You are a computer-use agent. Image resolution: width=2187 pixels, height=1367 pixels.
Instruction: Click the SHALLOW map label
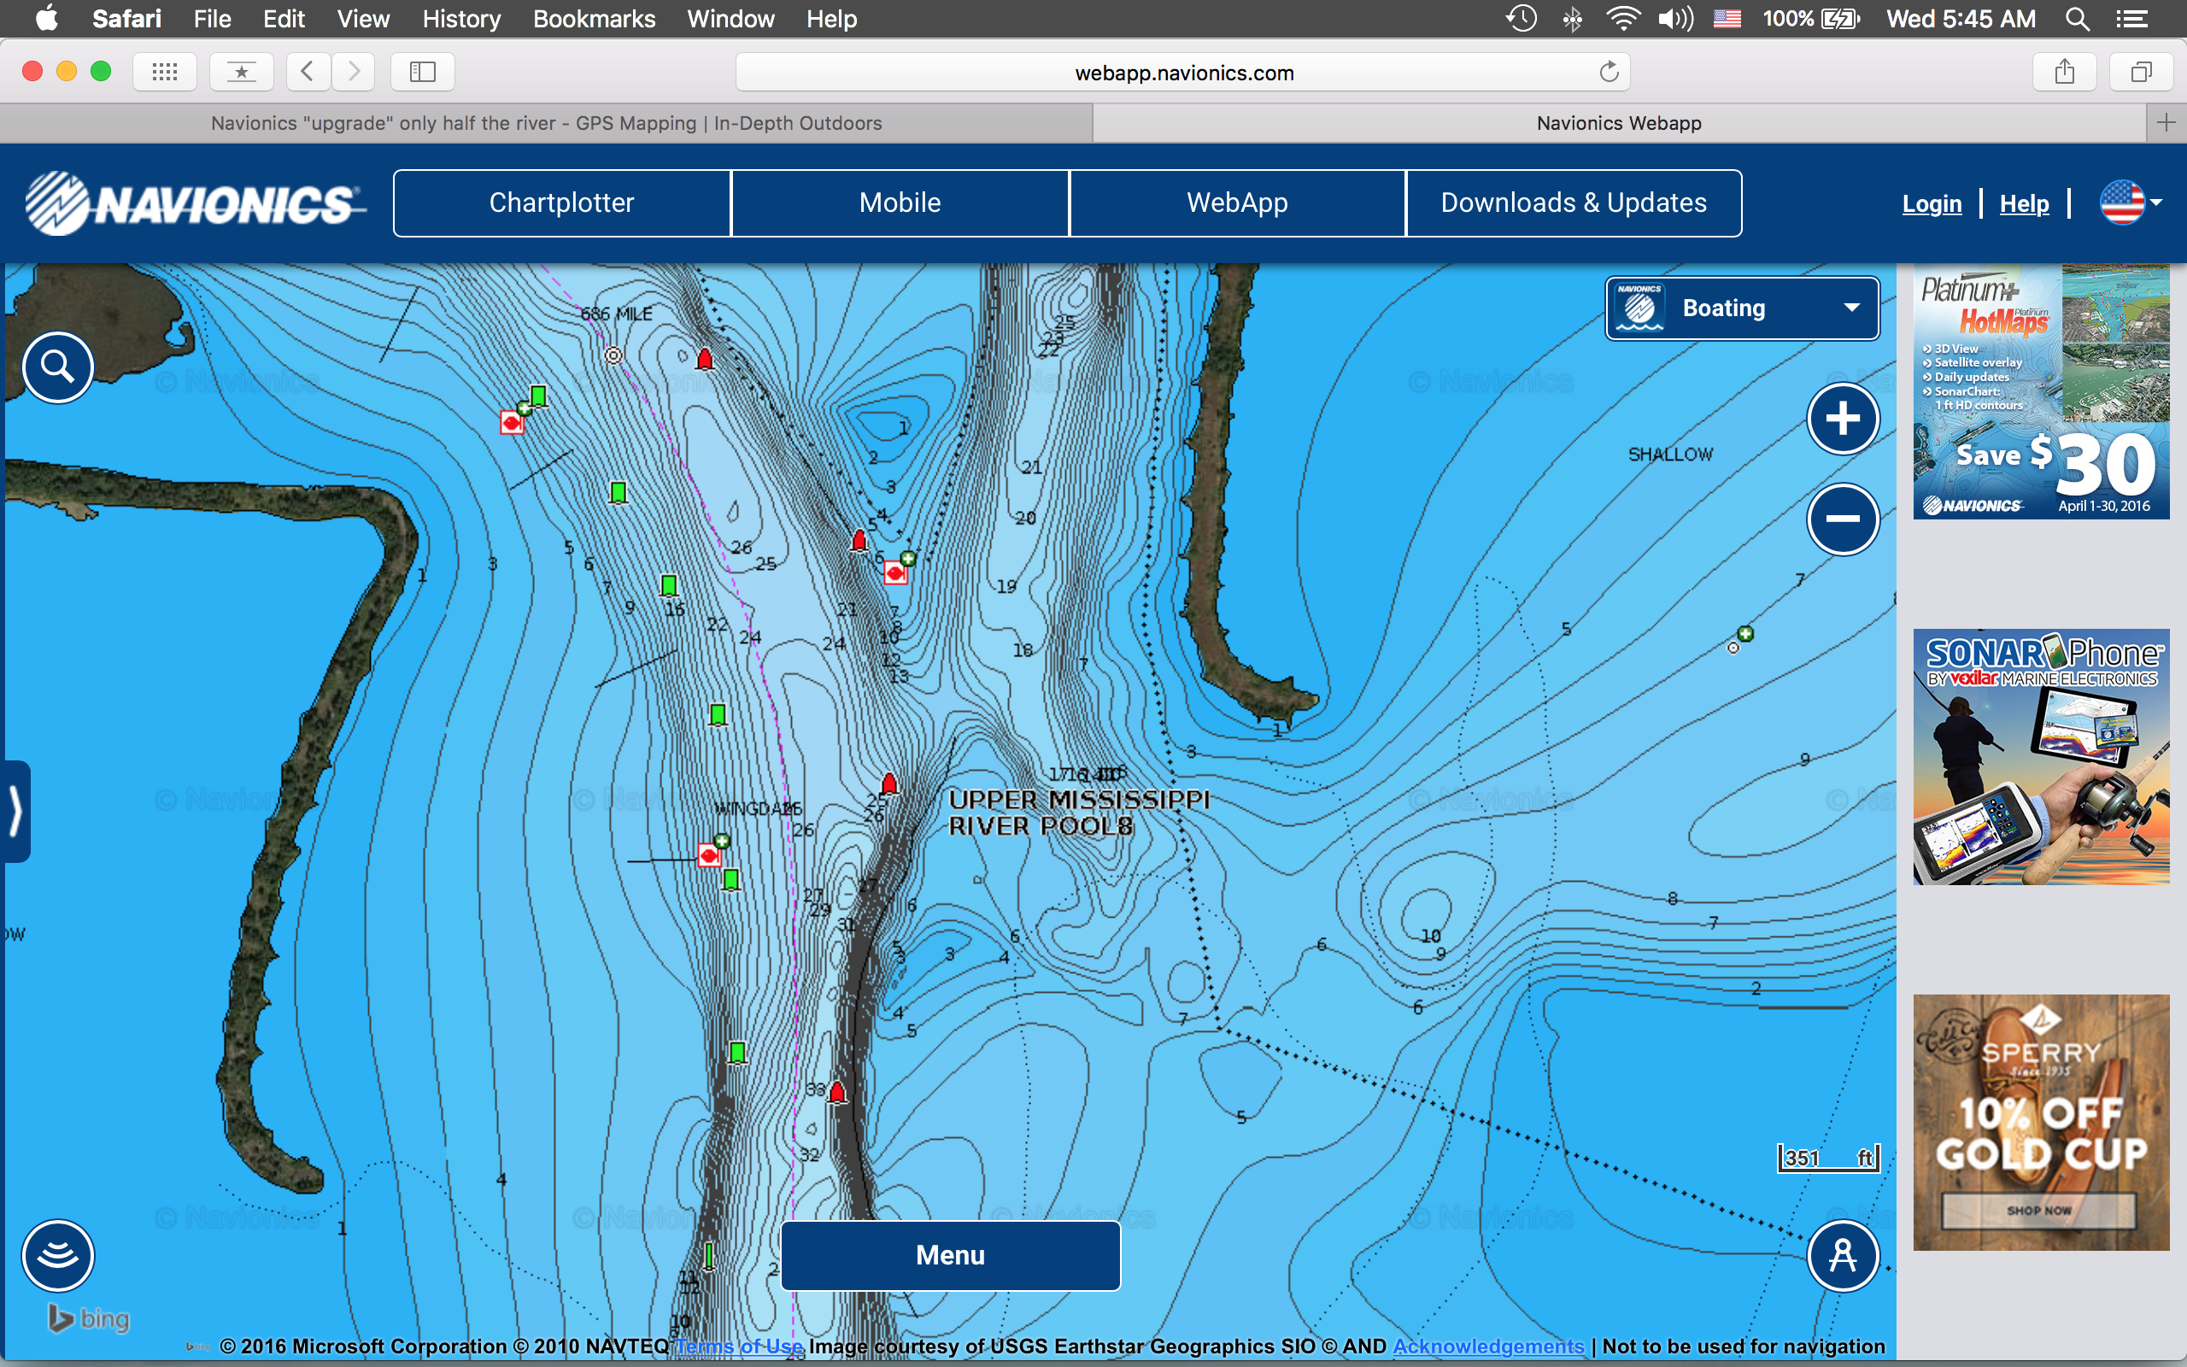coord(1670,455)
